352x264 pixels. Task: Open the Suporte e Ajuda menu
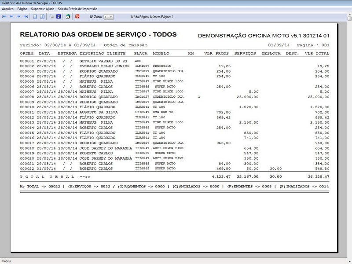[43, 9]
